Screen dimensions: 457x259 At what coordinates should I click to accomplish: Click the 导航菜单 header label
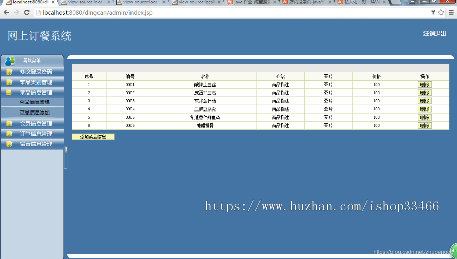point(32,60)
